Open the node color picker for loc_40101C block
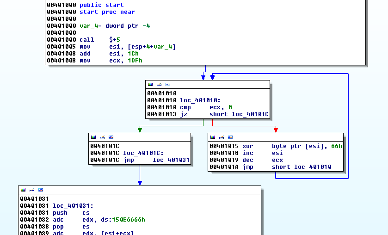The height and width of the screenshot is (235, 388). (93, 137)
